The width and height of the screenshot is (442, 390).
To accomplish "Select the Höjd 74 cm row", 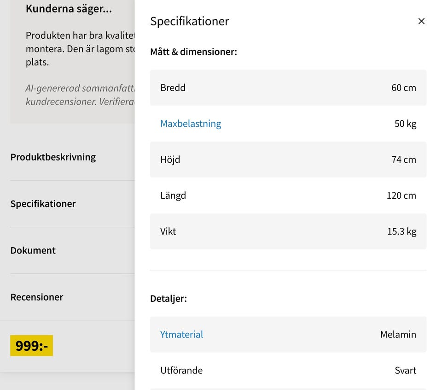I will click(x=288, y=160).
